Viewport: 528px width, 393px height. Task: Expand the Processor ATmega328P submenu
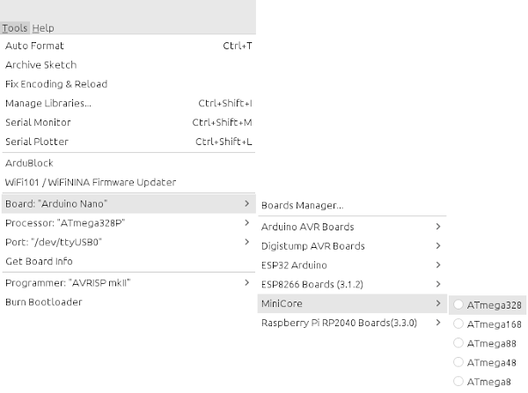point(128,223)
